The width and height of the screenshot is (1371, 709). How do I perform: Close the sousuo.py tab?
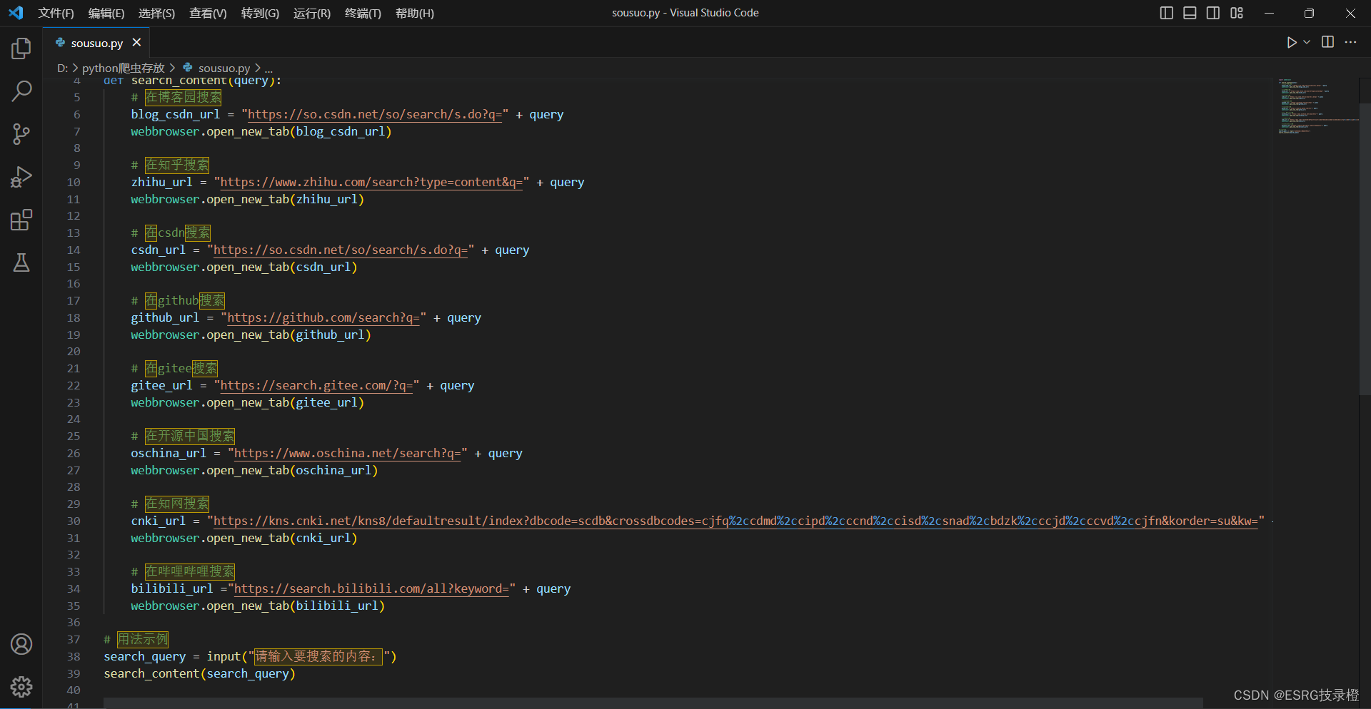tap(136, 43)
